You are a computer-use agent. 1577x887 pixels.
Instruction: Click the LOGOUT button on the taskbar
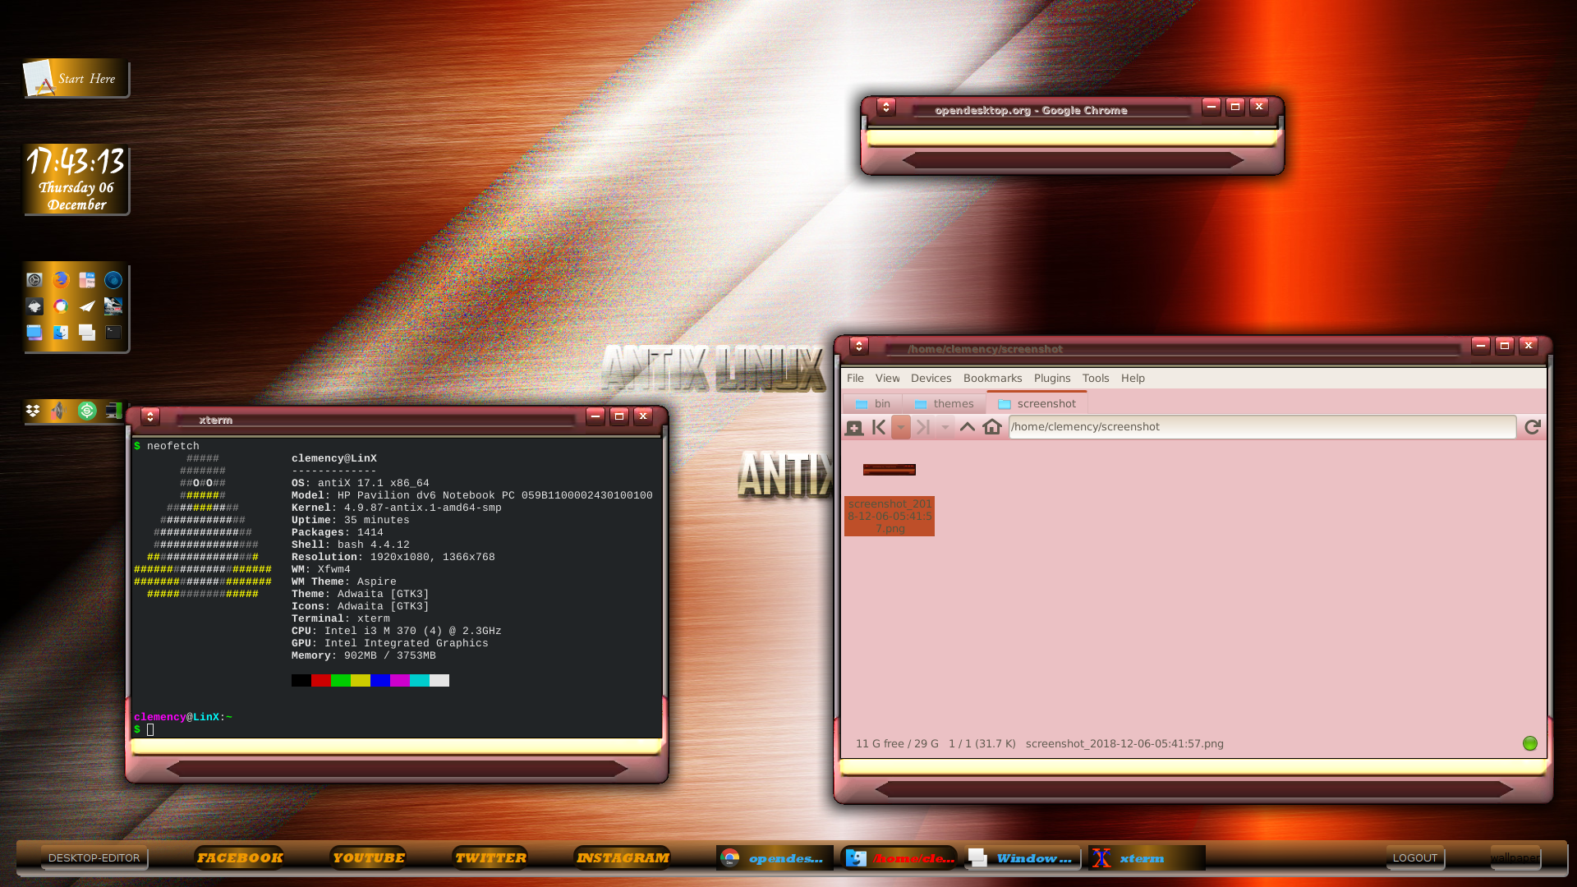1415,858
